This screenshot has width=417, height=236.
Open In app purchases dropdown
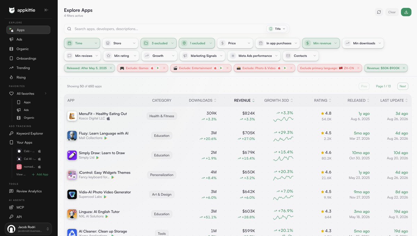coord(278,43)
